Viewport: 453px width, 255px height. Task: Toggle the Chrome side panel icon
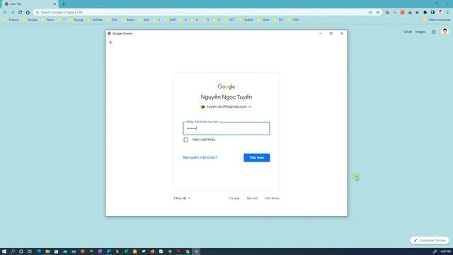(432, 13)
